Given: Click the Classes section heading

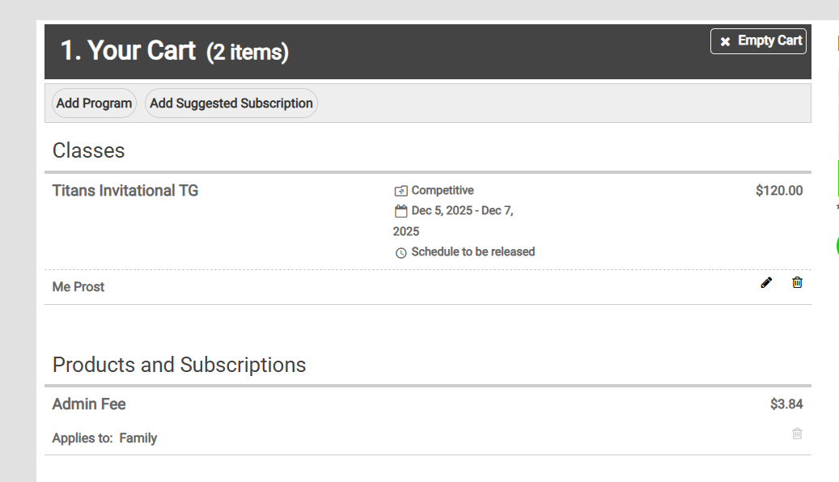Looking at the screenshot, I should pos(89,150).
